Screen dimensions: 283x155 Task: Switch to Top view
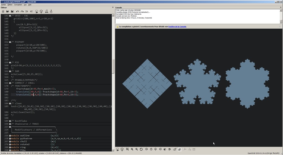(x=151, y=149)
